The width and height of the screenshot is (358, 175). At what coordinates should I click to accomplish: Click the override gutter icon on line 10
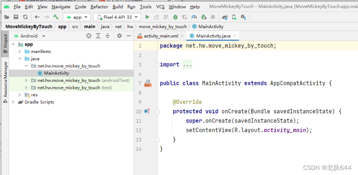pos(147,111)
